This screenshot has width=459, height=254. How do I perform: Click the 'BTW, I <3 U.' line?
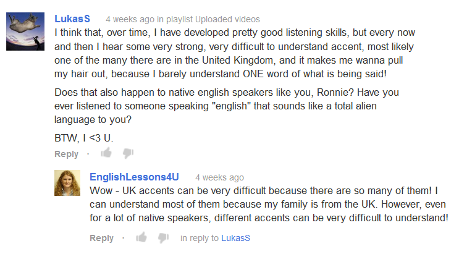click(x=84, y=138)
